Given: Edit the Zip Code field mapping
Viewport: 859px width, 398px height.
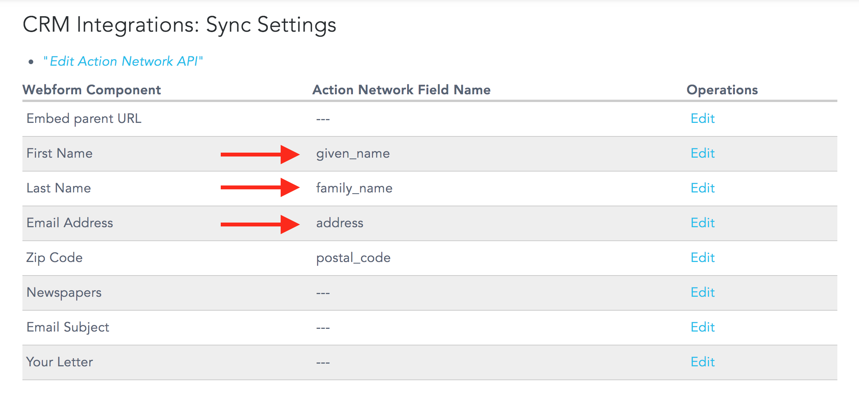Looking at the screenshot, I should point(702,257).
